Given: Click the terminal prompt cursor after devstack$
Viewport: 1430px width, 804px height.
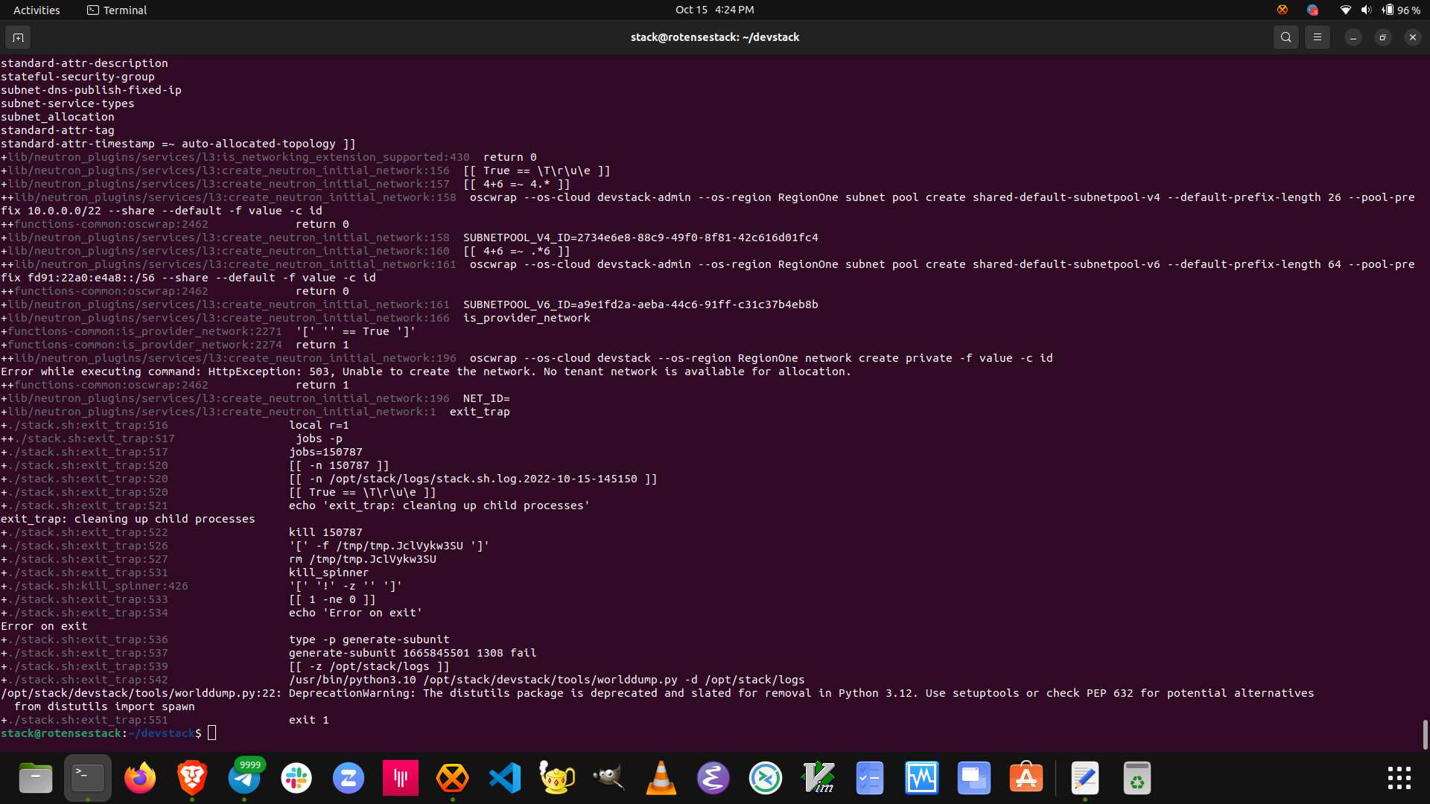Looking at the screenshot, I should tap(212, 733).
